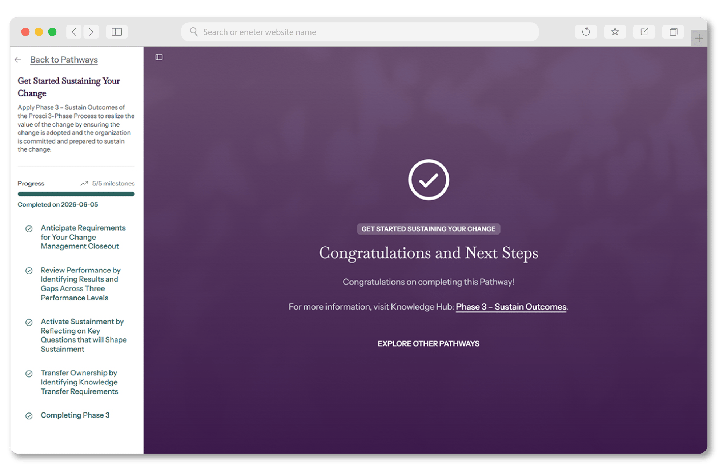Open Anticipate Requirements for Your Change Management Closeout

pos(83,237)
